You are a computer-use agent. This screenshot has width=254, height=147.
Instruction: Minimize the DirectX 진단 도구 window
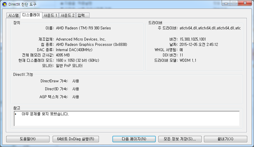tap(226, 3)
